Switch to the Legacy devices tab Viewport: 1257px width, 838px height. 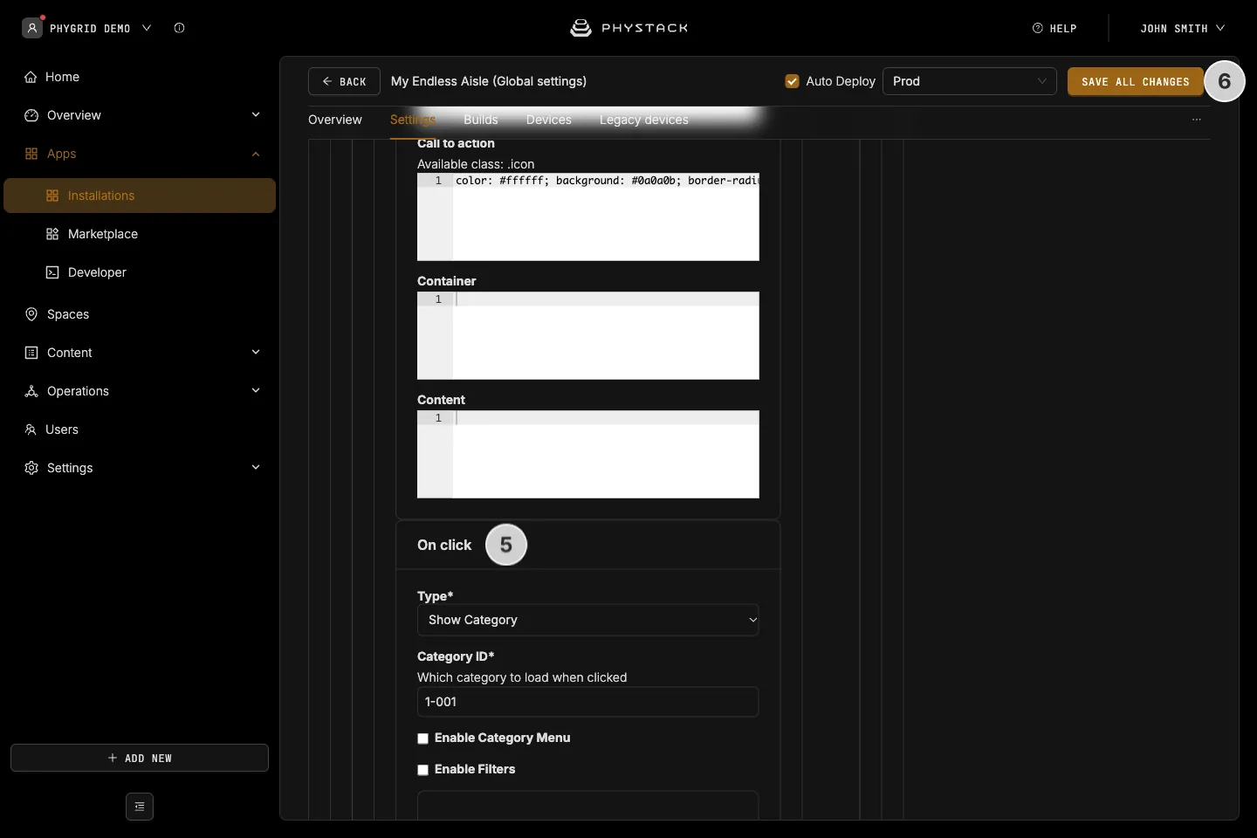[x=644, y=120]
